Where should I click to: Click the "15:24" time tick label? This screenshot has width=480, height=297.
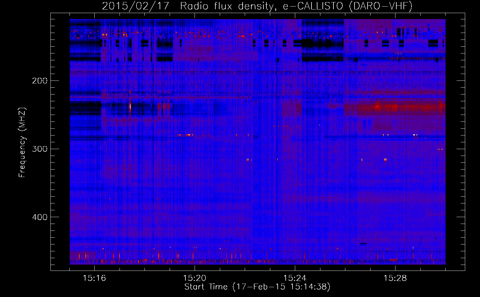[x=295, y=278]
